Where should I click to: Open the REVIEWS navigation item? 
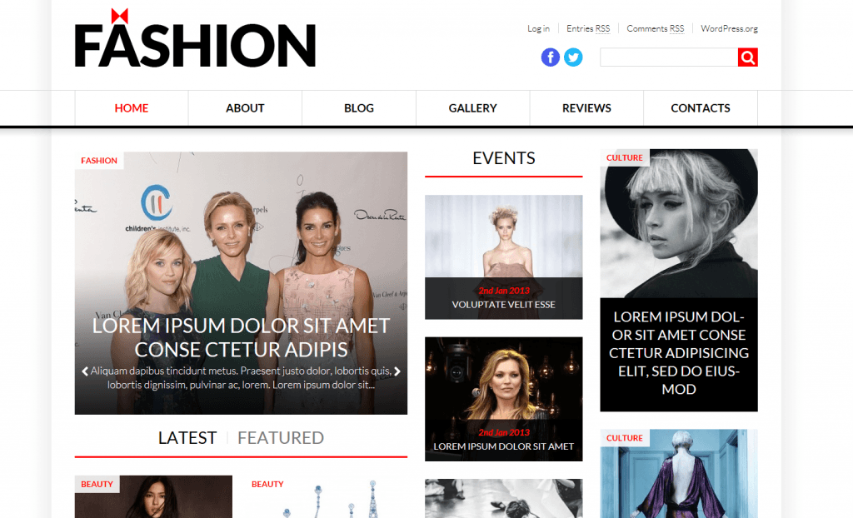(586, 108)
